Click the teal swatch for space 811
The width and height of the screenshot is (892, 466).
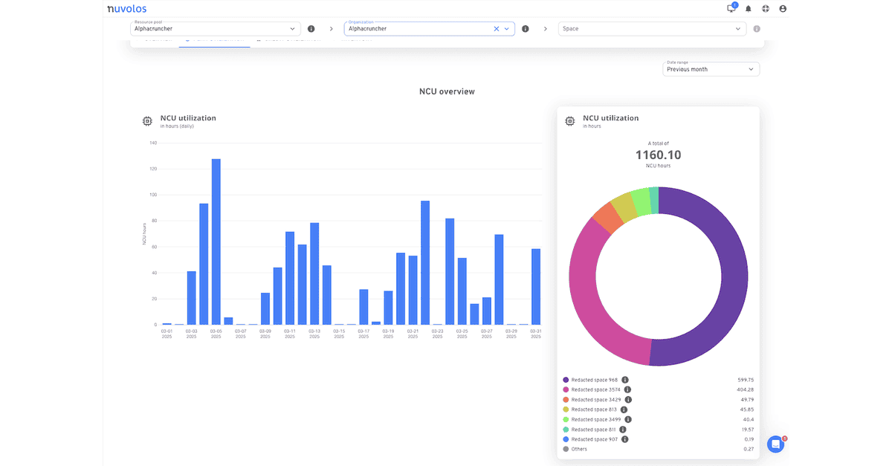tap(566, 430)
